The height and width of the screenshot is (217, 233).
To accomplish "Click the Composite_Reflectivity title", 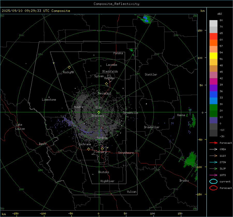I will click(116, 4).
